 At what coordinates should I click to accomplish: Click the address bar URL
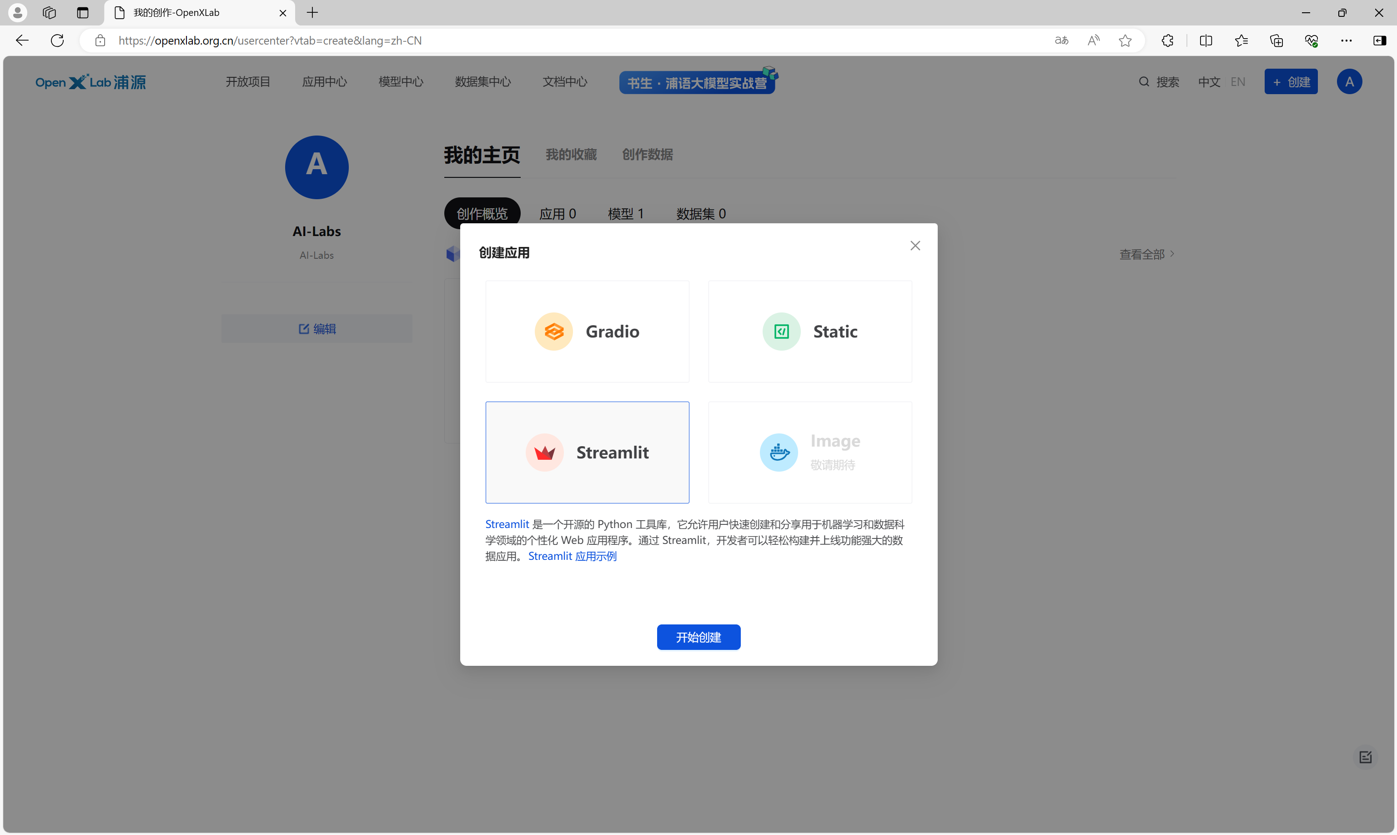pos(270,40)
